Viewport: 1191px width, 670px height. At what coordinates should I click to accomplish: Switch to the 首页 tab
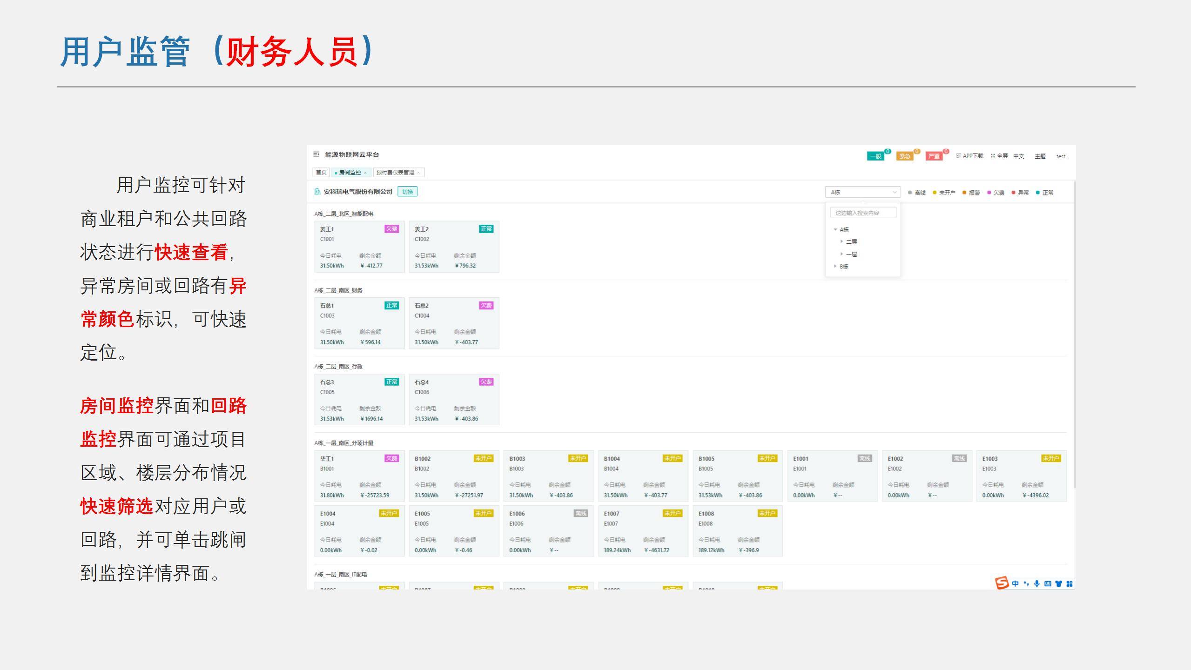coord(321,173)
